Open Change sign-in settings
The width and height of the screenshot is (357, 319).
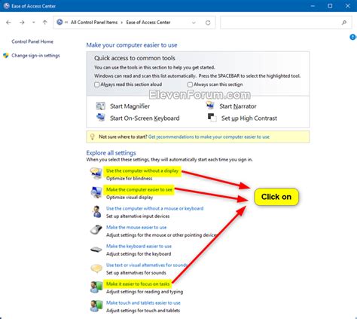coord(35,56)
